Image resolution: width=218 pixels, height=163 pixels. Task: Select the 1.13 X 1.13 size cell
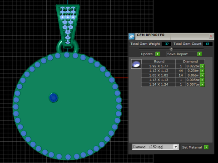click(x=159, y=80)
